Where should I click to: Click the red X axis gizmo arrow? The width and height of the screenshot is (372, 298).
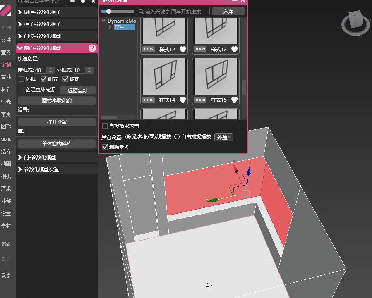(235, 169)
